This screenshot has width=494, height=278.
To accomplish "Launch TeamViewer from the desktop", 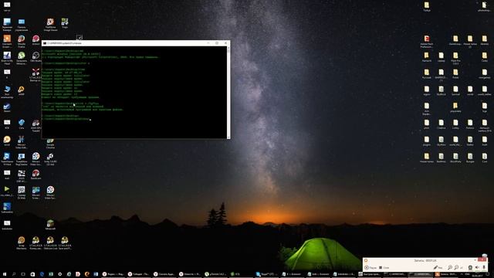I will pos(7,158).
